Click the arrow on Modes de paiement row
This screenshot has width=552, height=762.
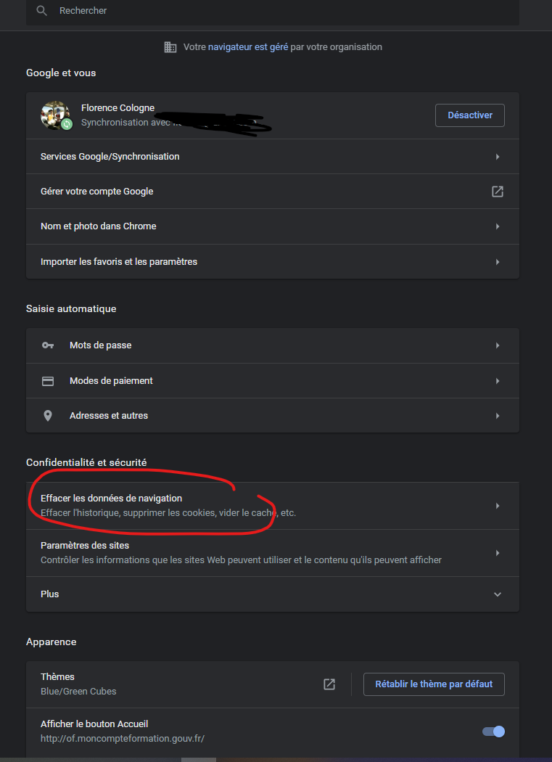[x=498, y=380]
